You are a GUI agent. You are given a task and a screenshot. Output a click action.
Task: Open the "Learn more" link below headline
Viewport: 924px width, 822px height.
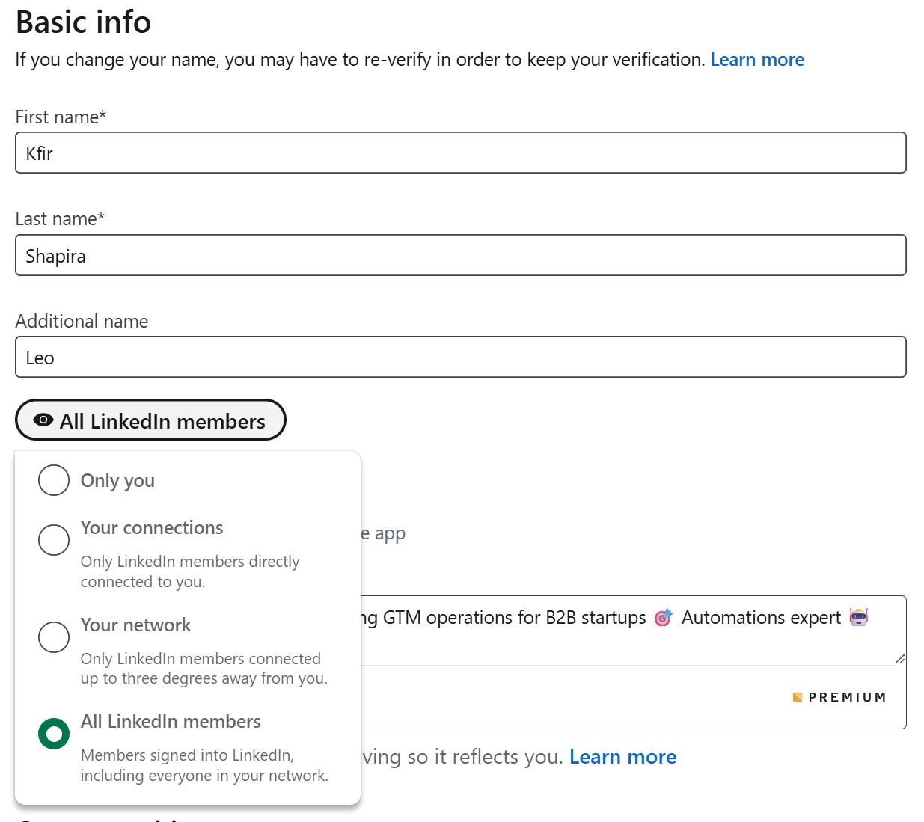tap(622, 757)
